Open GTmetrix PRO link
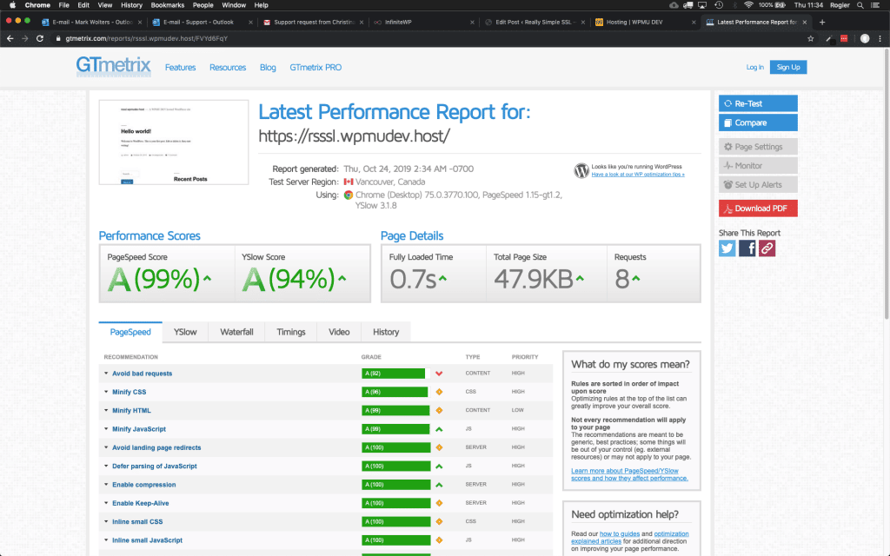This screenshot has height=556, width=890. click(x=315, y=67)
